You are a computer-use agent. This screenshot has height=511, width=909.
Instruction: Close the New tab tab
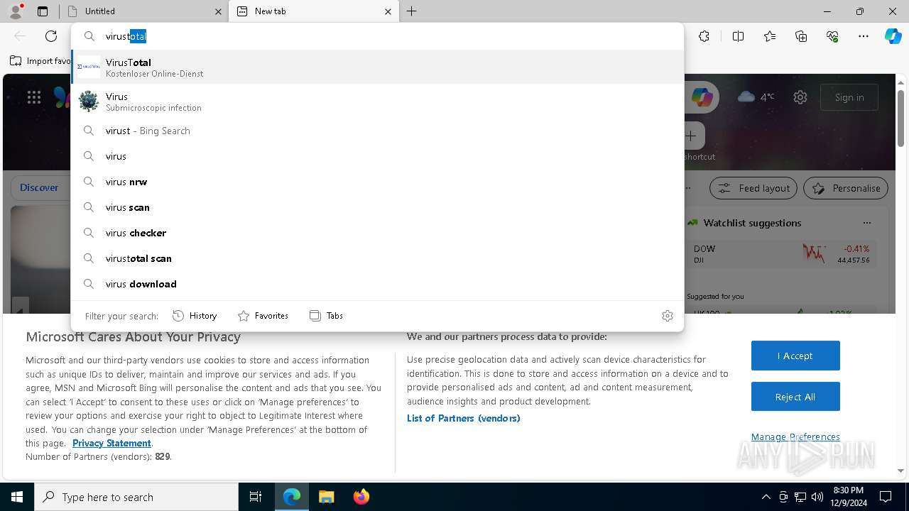[x=388, y=11]
